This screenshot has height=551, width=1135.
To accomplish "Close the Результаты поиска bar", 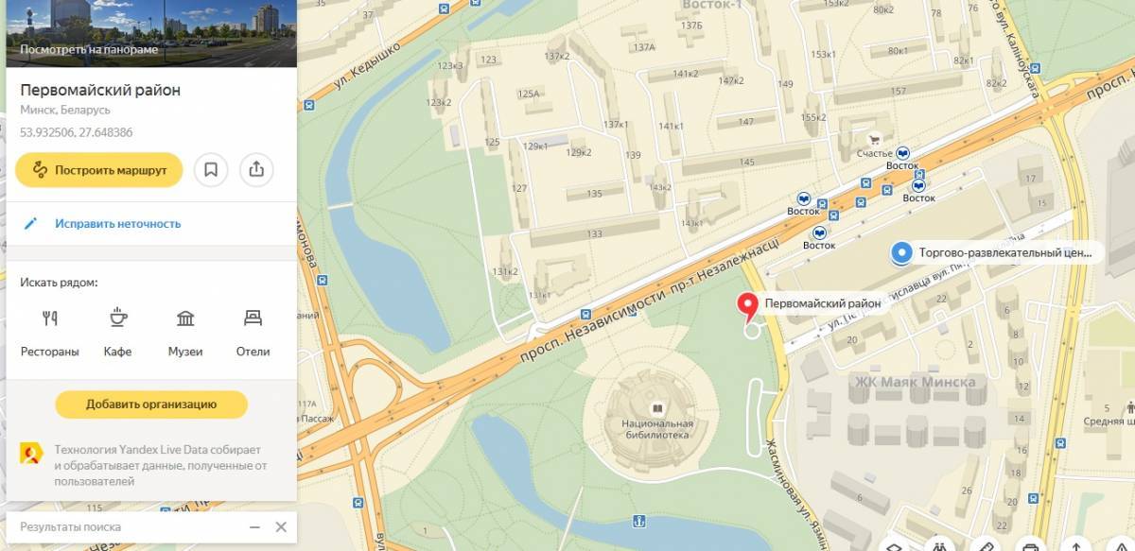I will point(281,527).
